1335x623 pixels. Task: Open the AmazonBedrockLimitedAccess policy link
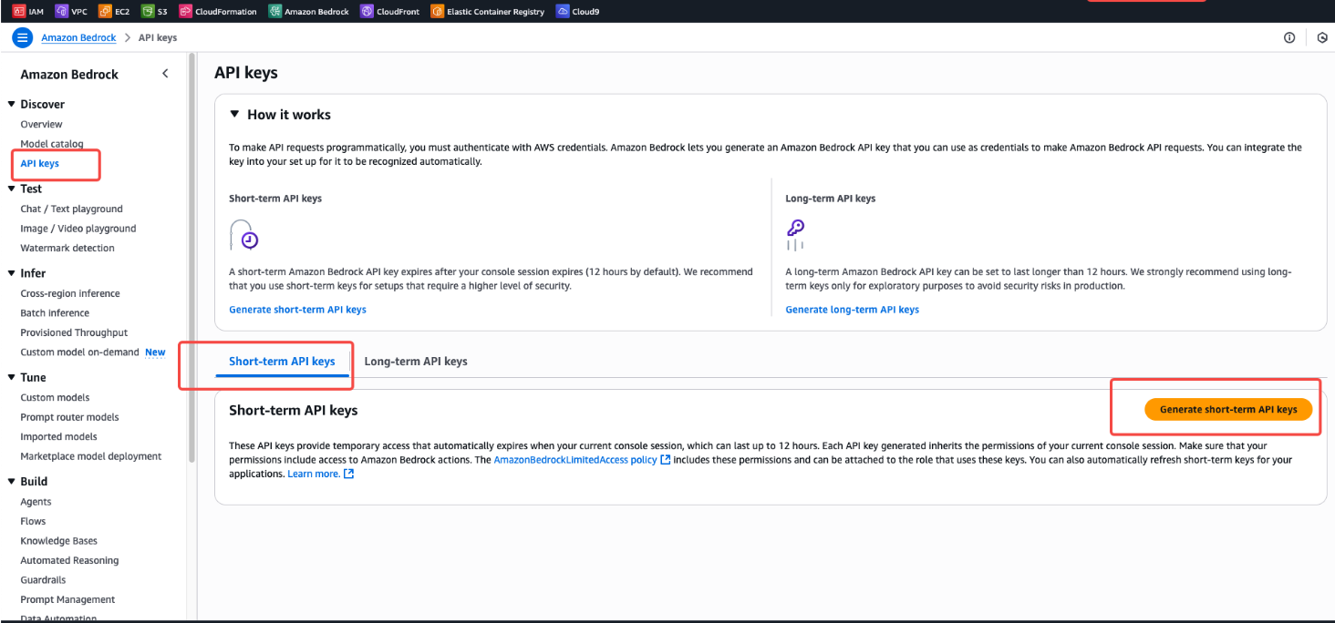tap(575, 460)
